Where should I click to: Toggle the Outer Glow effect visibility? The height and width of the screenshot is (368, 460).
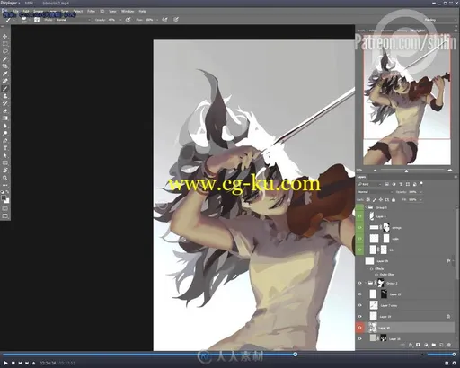[376, 275]
